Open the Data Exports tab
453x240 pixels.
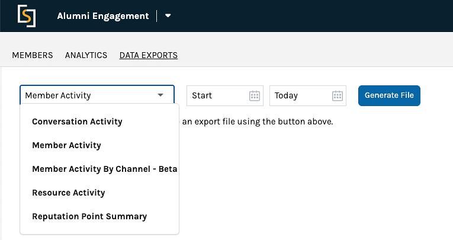149,55
